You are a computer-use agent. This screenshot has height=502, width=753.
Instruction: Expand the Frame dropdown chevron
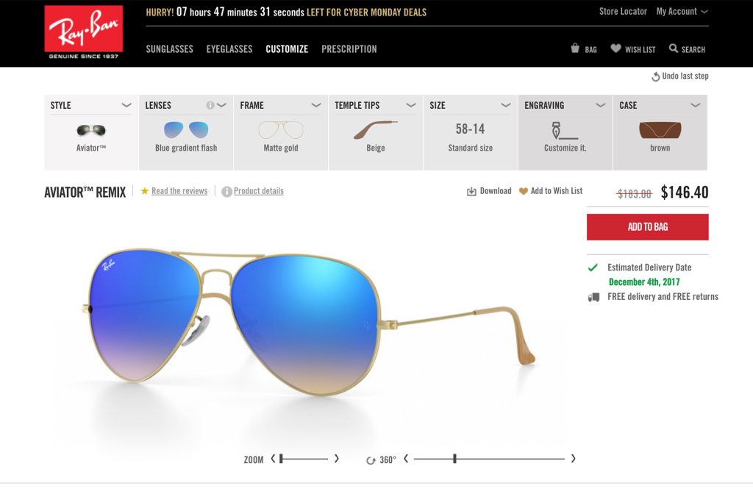tap(316, 105)
